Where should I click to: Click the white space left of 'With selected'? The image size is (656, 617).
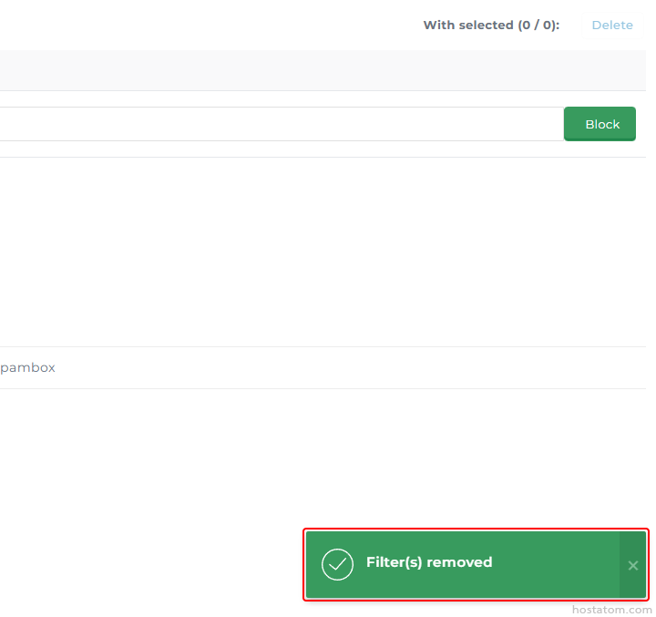pos(228,25)
